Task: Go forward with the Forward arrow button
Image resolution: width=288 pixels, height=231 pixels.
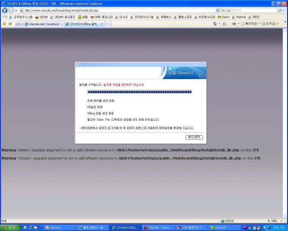Action: tap(11, 10)
